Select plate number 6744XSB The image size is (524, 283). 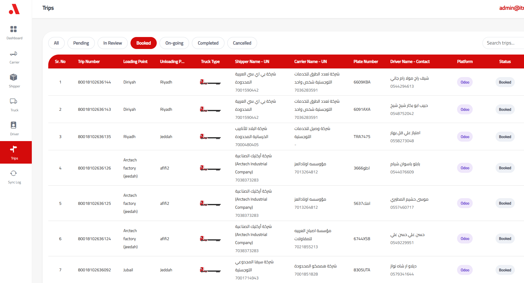[362, 239]
